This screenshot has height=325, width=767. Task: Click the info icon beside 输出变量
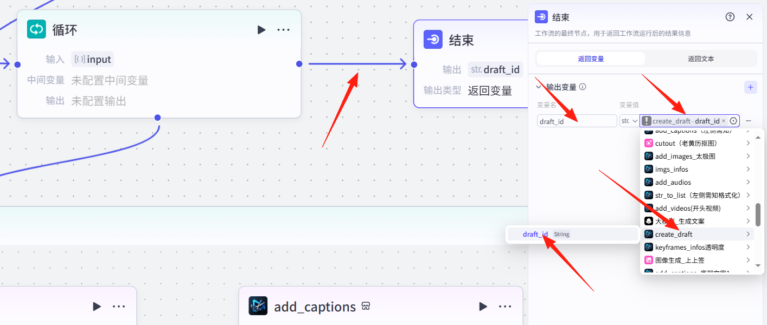[583, 87]
